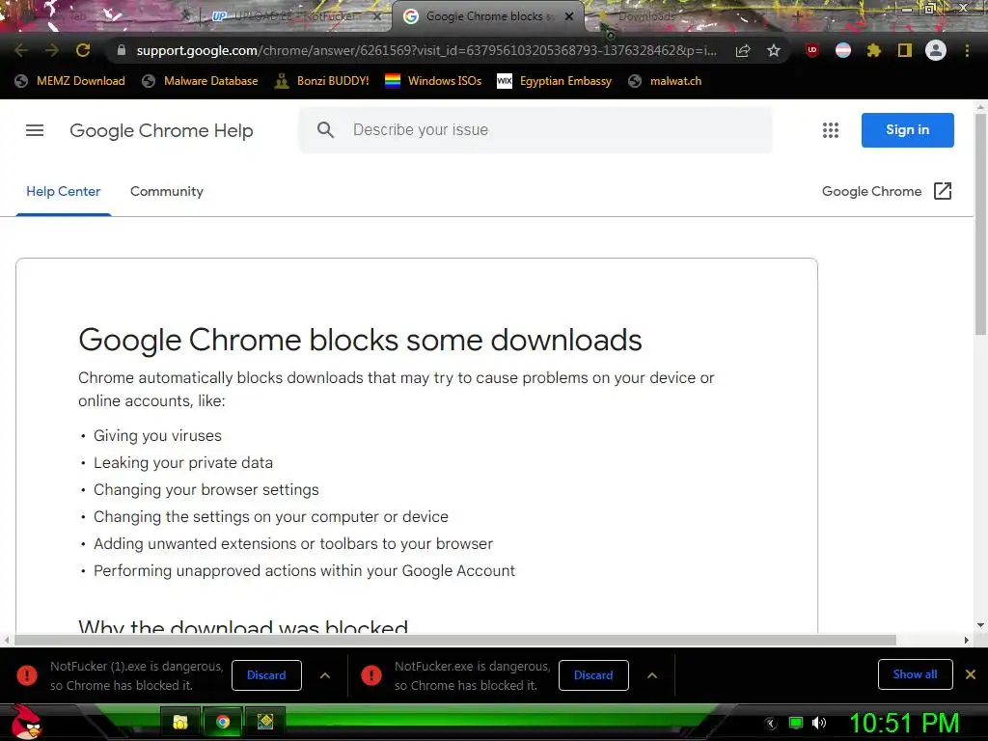The width and height of the screenshot is (988, 741).
Task: Discard the blocked NotFucker (1).exe download
Action: coord(266,674)
